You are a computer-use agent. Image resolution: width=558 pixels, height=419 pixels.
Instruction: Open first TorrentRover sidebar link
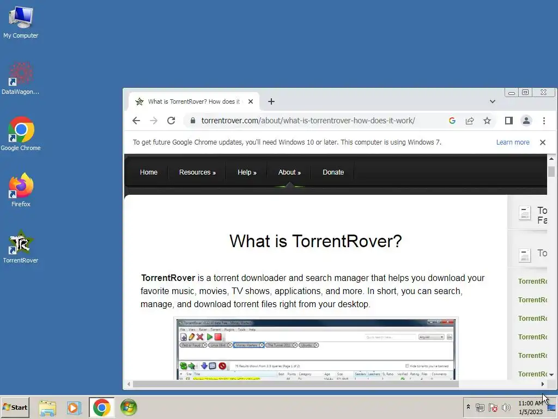coord(532,282)
